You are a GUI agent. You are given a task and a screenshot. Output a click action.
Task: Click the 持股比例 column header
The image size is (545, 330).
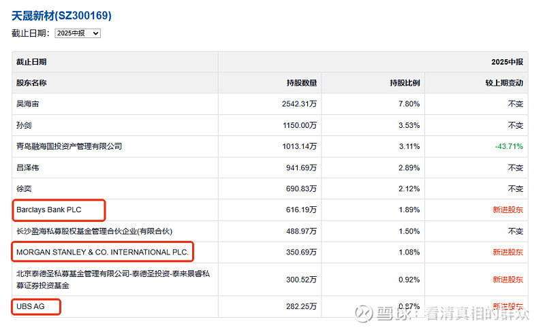405,83
